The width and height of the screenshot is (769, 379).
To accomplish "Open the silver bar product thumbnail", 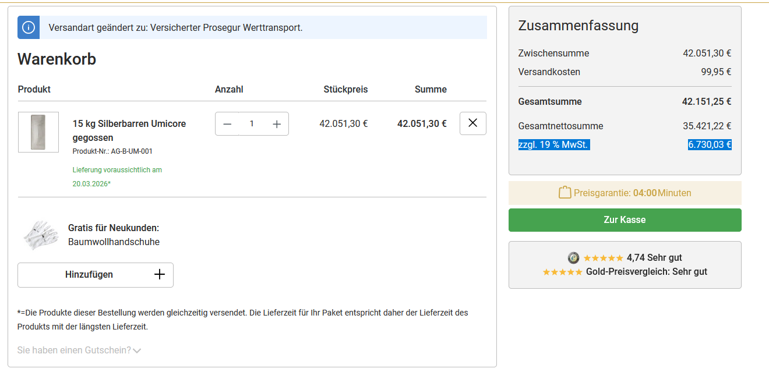I will click(x=38, y=132).
